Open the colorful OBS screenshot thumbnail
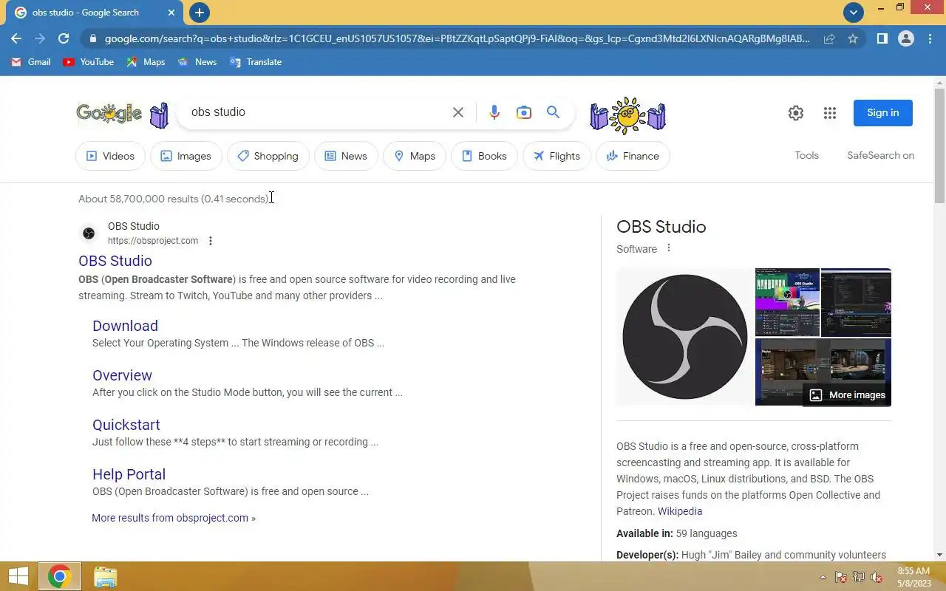The width and height of the screenshot is (946, 591). click(x=787, y=302)
